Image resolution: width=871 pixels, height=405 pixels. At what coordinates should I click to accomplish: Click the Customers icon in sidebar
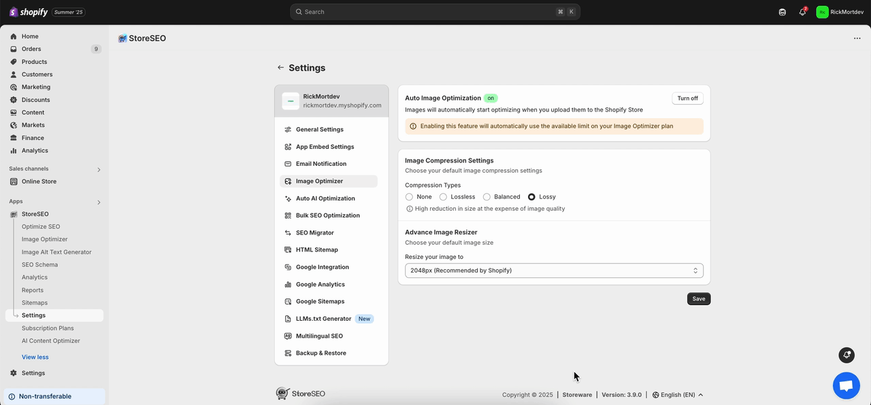[x=14, y=75]
